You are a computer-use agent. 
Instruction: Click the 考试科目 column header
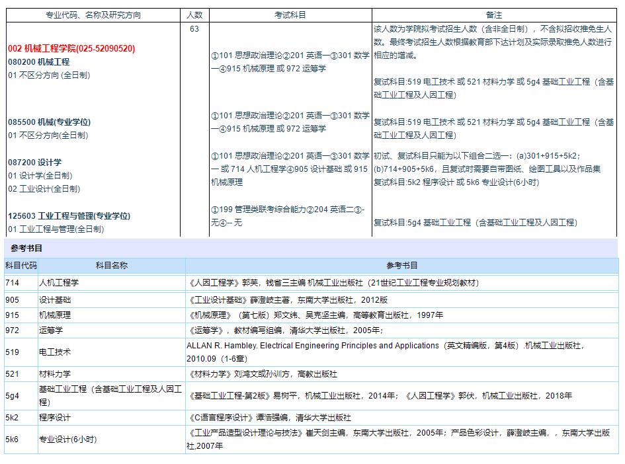(x=290, y=15)
